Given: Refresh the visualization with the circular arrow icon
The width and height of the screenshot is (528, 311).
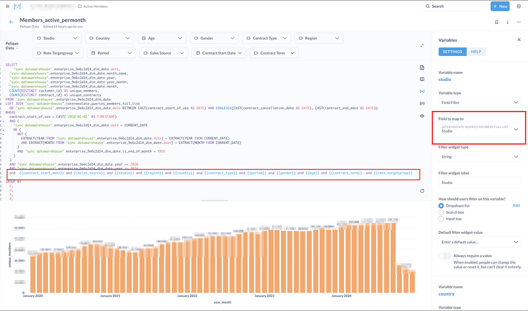Looking at the screenshot, I should click(x=422, y=191).
